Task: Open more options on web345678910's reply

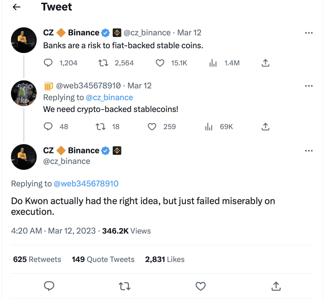Action: (309, 86)
